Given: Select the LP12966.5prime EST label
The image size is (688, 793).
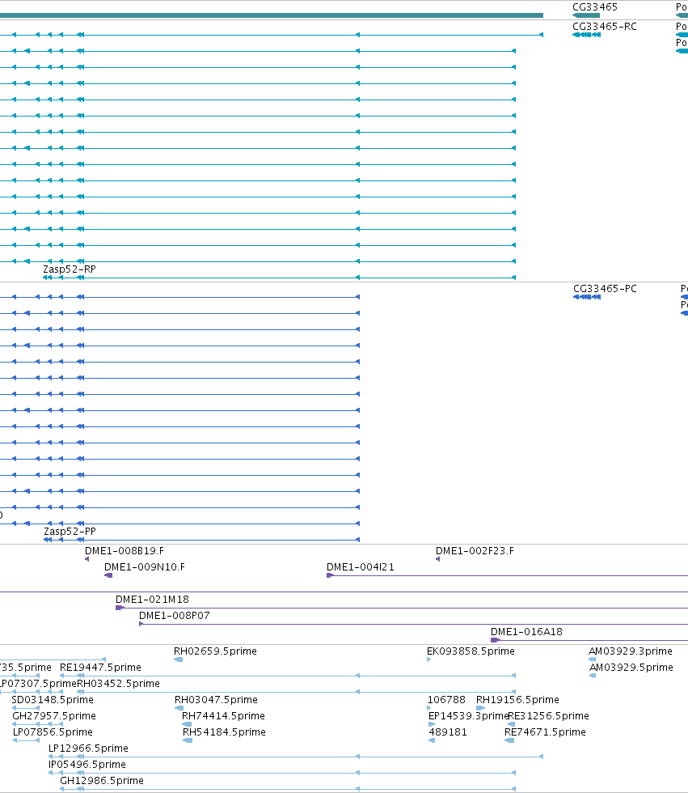Looking at the screenshot, I should (x=88, y=748).
